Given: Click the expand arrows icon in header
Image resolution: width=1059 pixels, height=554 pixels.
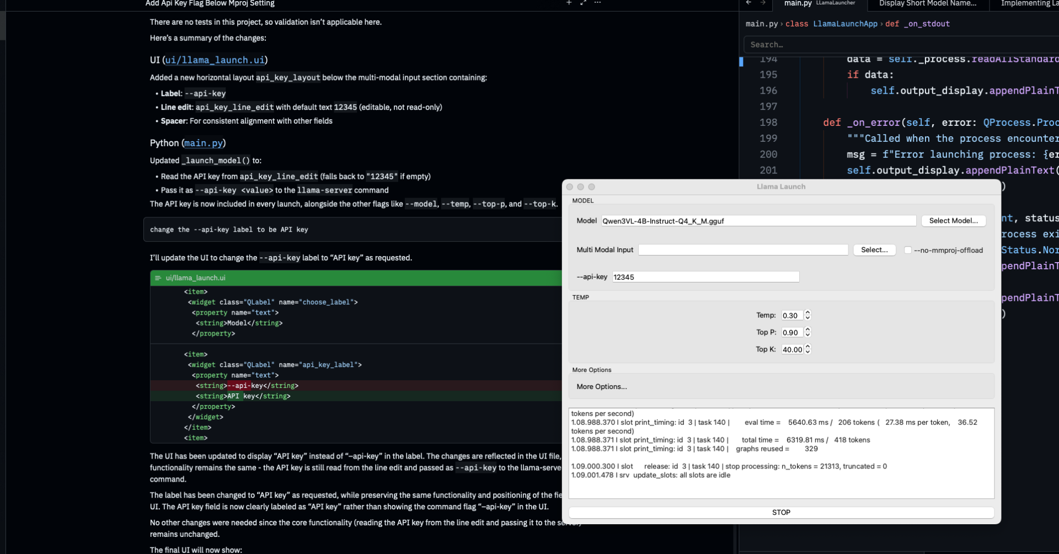Looking at the screenshot, I should (x=583, y=3).
